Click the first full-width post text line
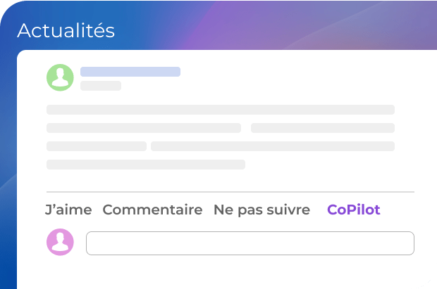 coord(220,110)
